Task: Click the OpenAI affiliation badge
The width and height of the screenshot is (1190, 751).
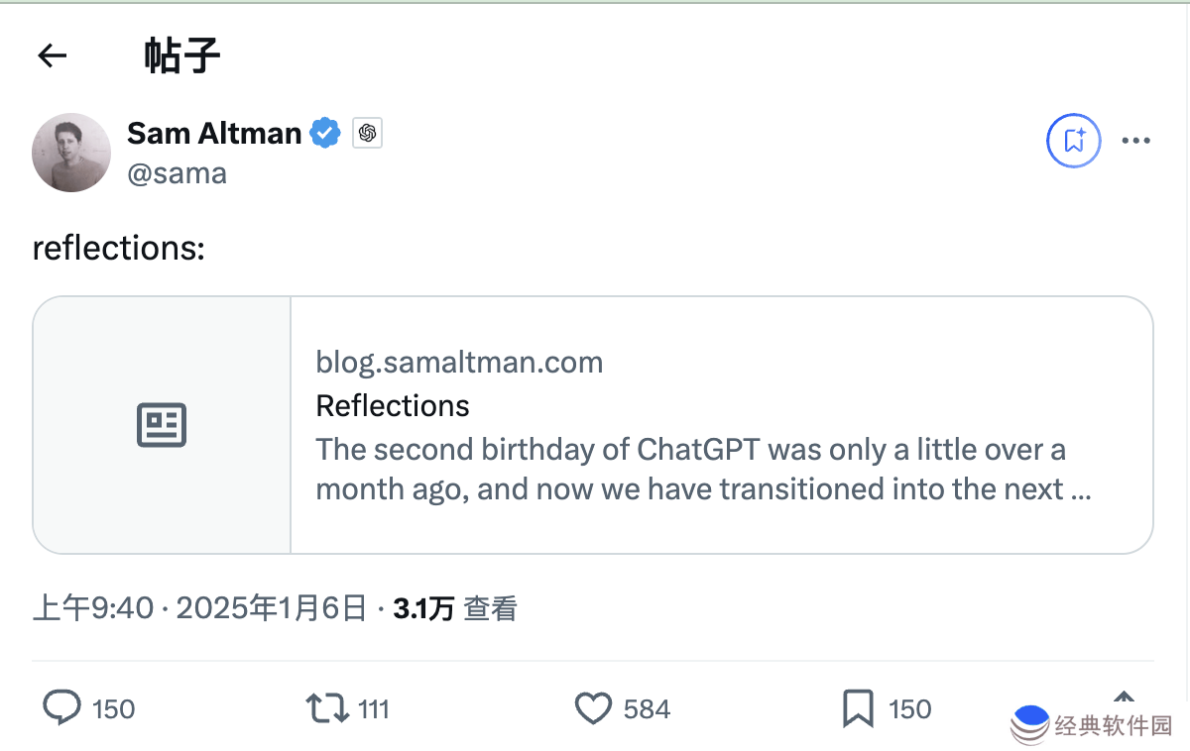Action: point(368,133)
